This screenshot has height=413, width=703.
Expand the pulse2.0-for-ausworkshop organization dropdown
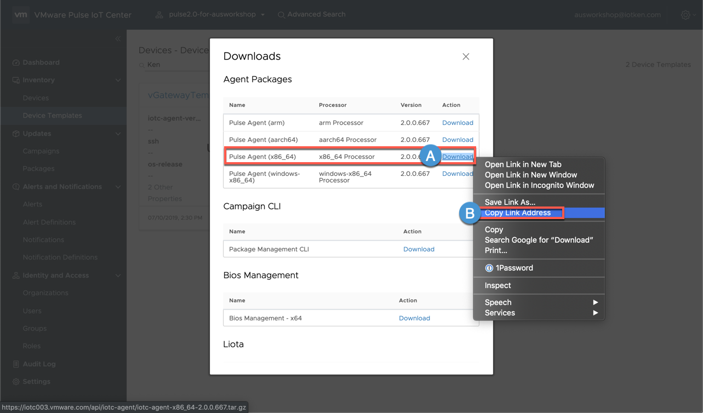[262, 15]
